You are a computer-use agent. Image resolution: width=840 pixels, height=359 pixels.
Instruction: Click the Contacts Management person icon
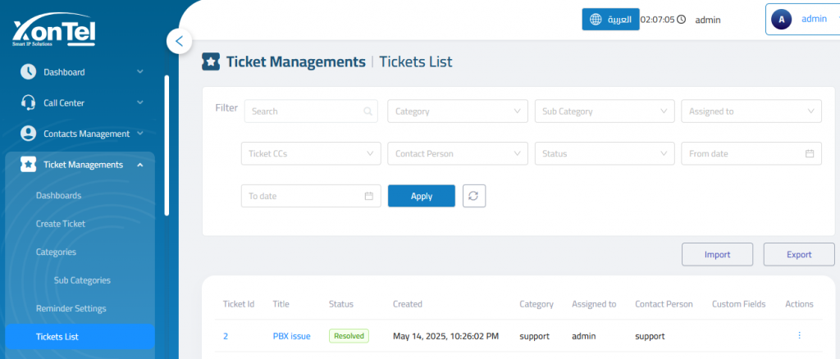(x=28, y=134)
